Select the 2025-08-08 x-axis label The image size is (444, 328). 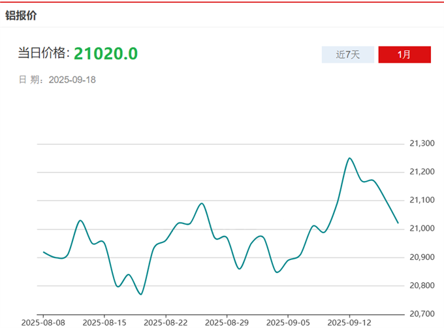(x=42, y=323)
